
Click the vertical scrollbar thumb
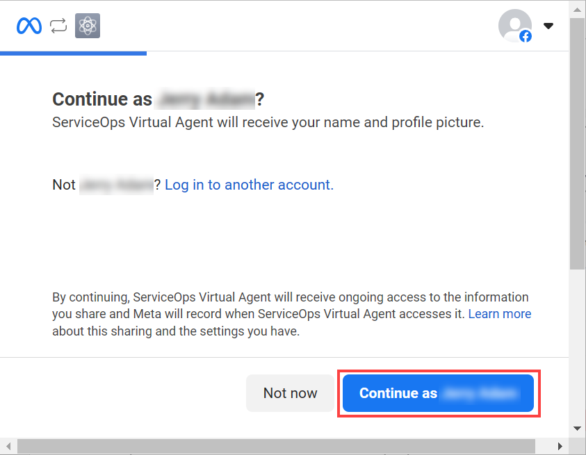tap(577, 142)
